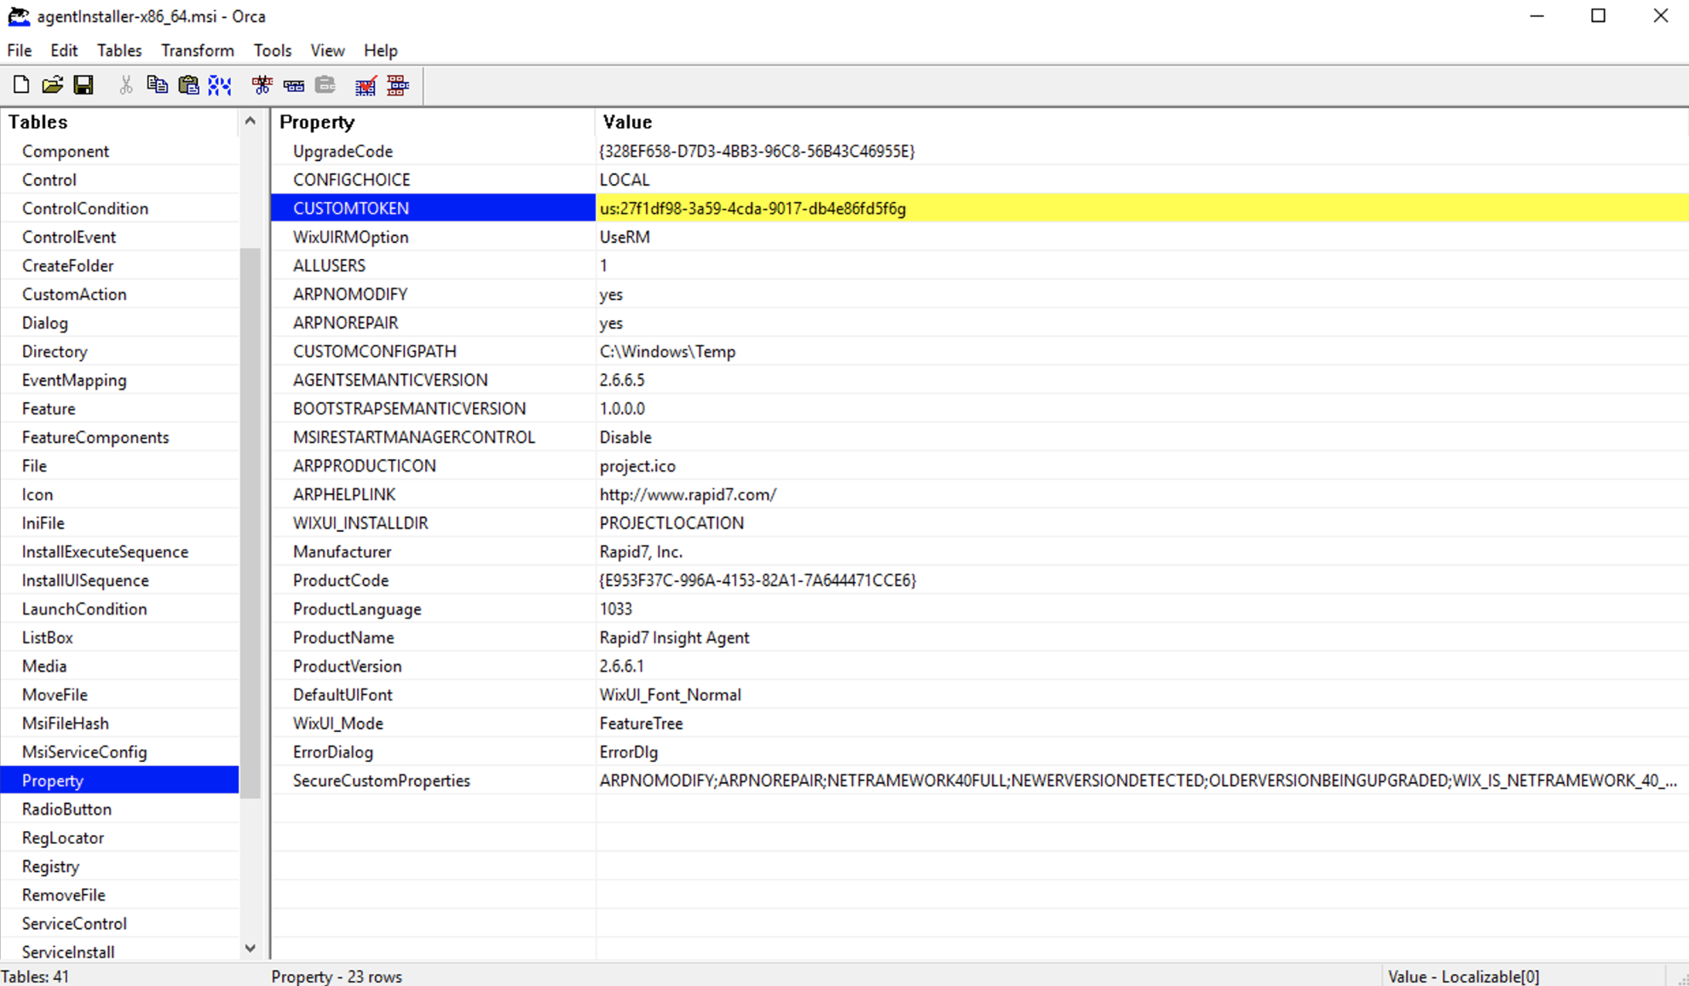Open the Tables menu

coord(118,50)
